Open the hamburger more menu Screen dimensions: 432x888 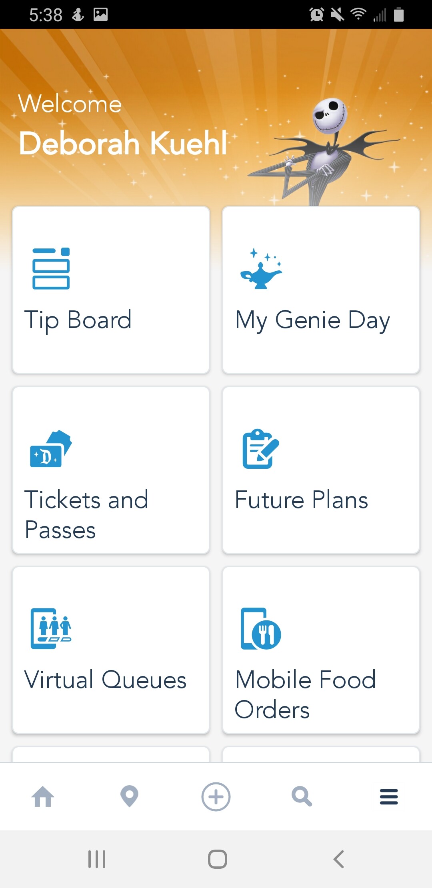(388, 796)
